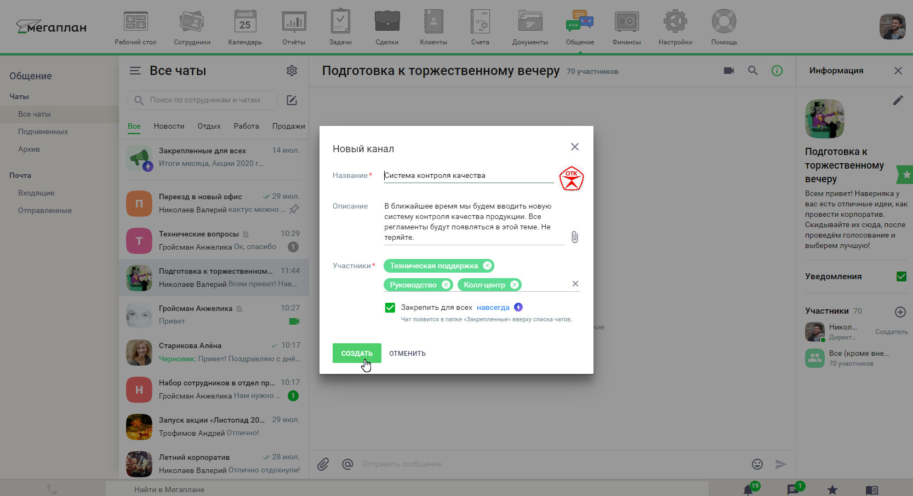Remove the Техническая поддержка participant tag
This screenshot has height=496, width=913.
pyautogui.click(x=487, y=266)
